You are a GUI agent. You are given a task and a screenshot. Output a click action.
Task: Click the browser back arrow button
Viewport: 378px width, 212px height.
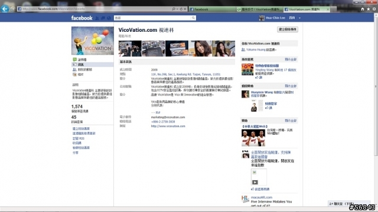tap(5, 9)
